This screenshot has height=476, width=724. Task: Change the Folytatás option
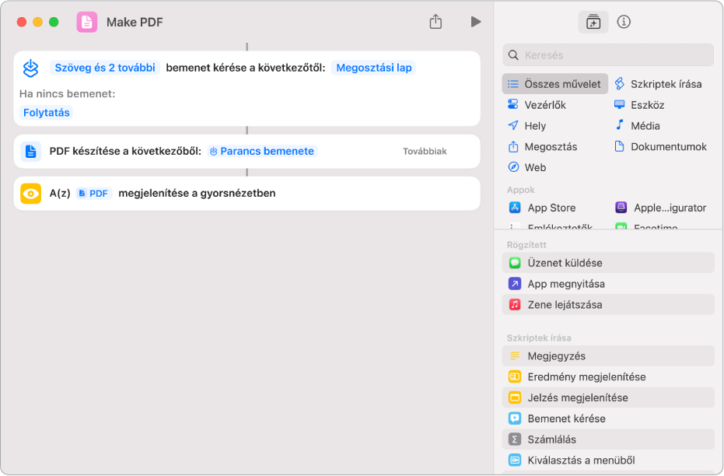coord(47,113)
